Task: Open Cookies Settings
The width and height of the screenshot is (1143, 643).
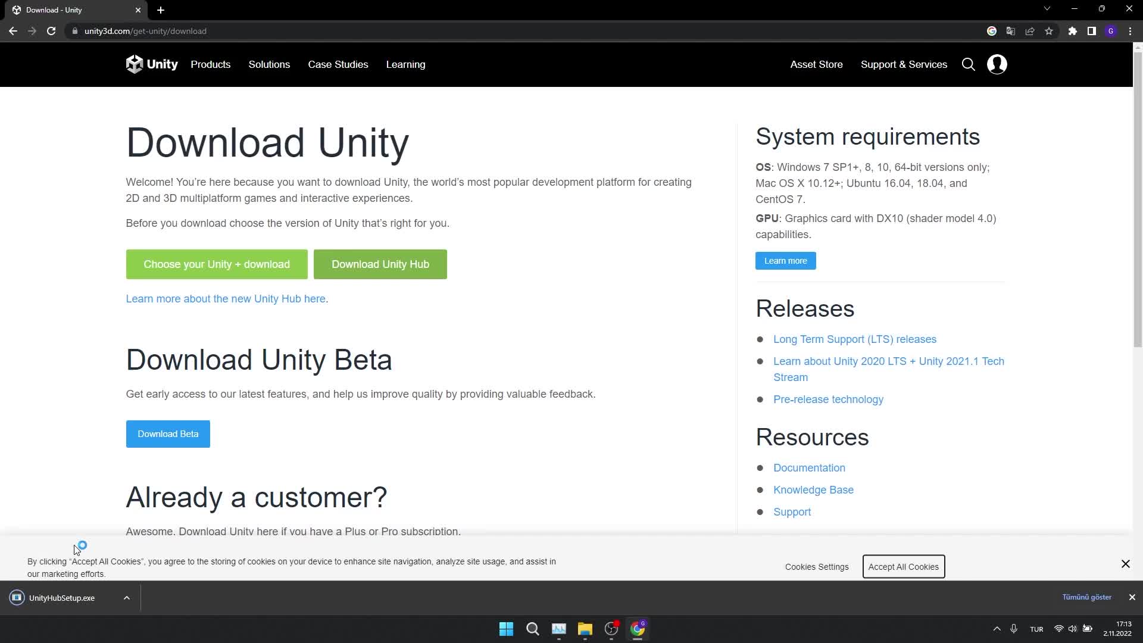Action: coord(817,567)
